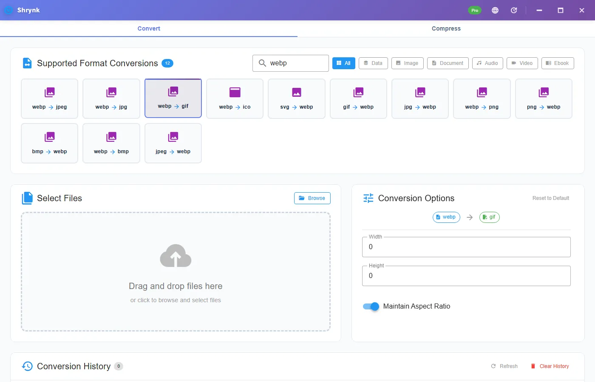Screen dimensions: 595x382
Task: Refresh the conversion history
Action: [x=504, y=366]
